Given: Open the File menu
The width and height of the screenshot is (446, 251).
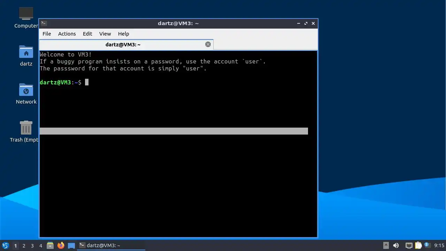Looking at the screenshot, I should (47, 34).
